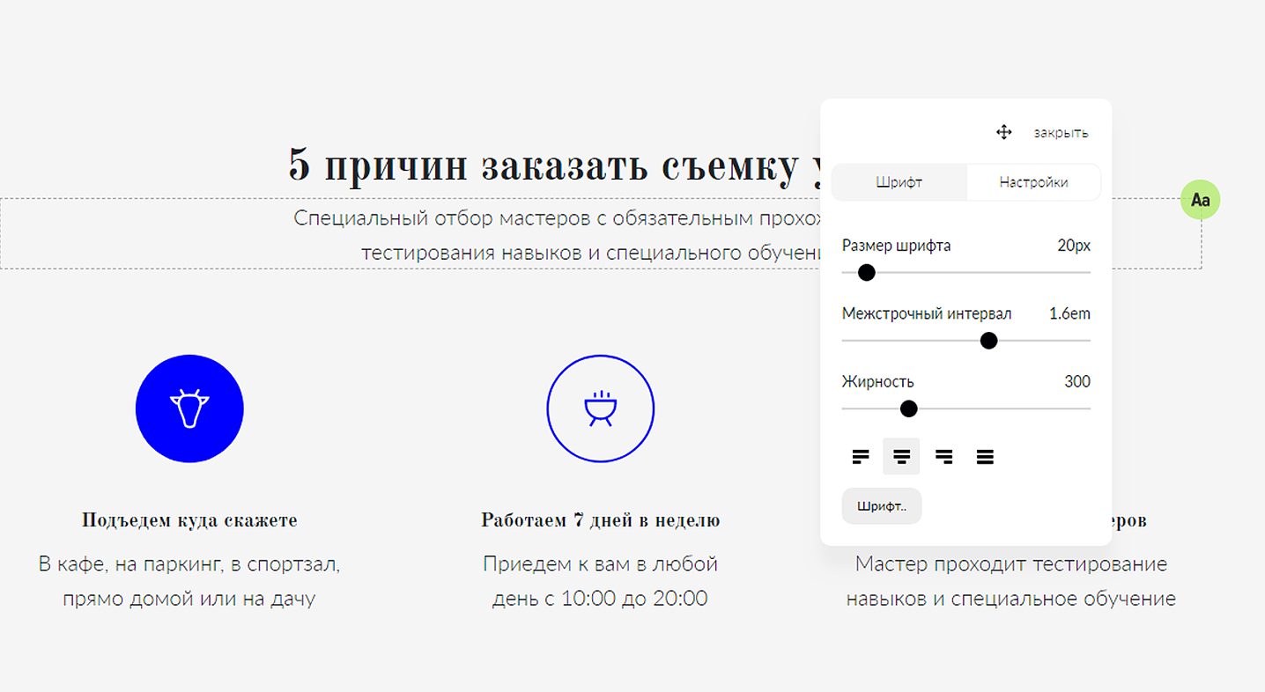Select the green Aa text style icon
1265x692 pixels.
(x=1200, y=200)
